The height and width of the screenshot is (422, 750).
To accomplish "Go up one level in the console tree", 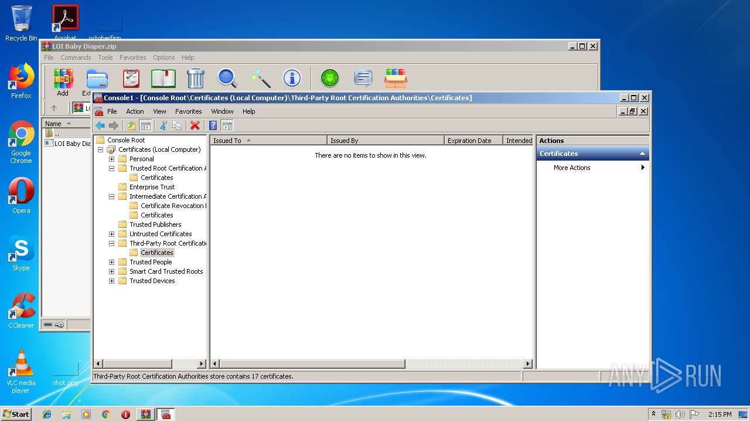I will coord(132,125).
